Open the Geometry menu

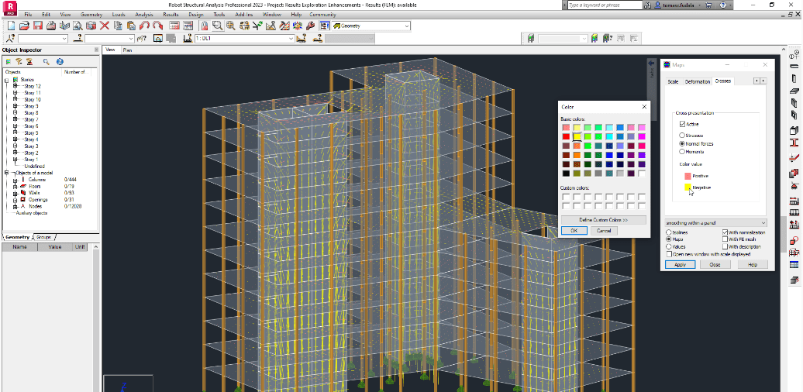91,14
